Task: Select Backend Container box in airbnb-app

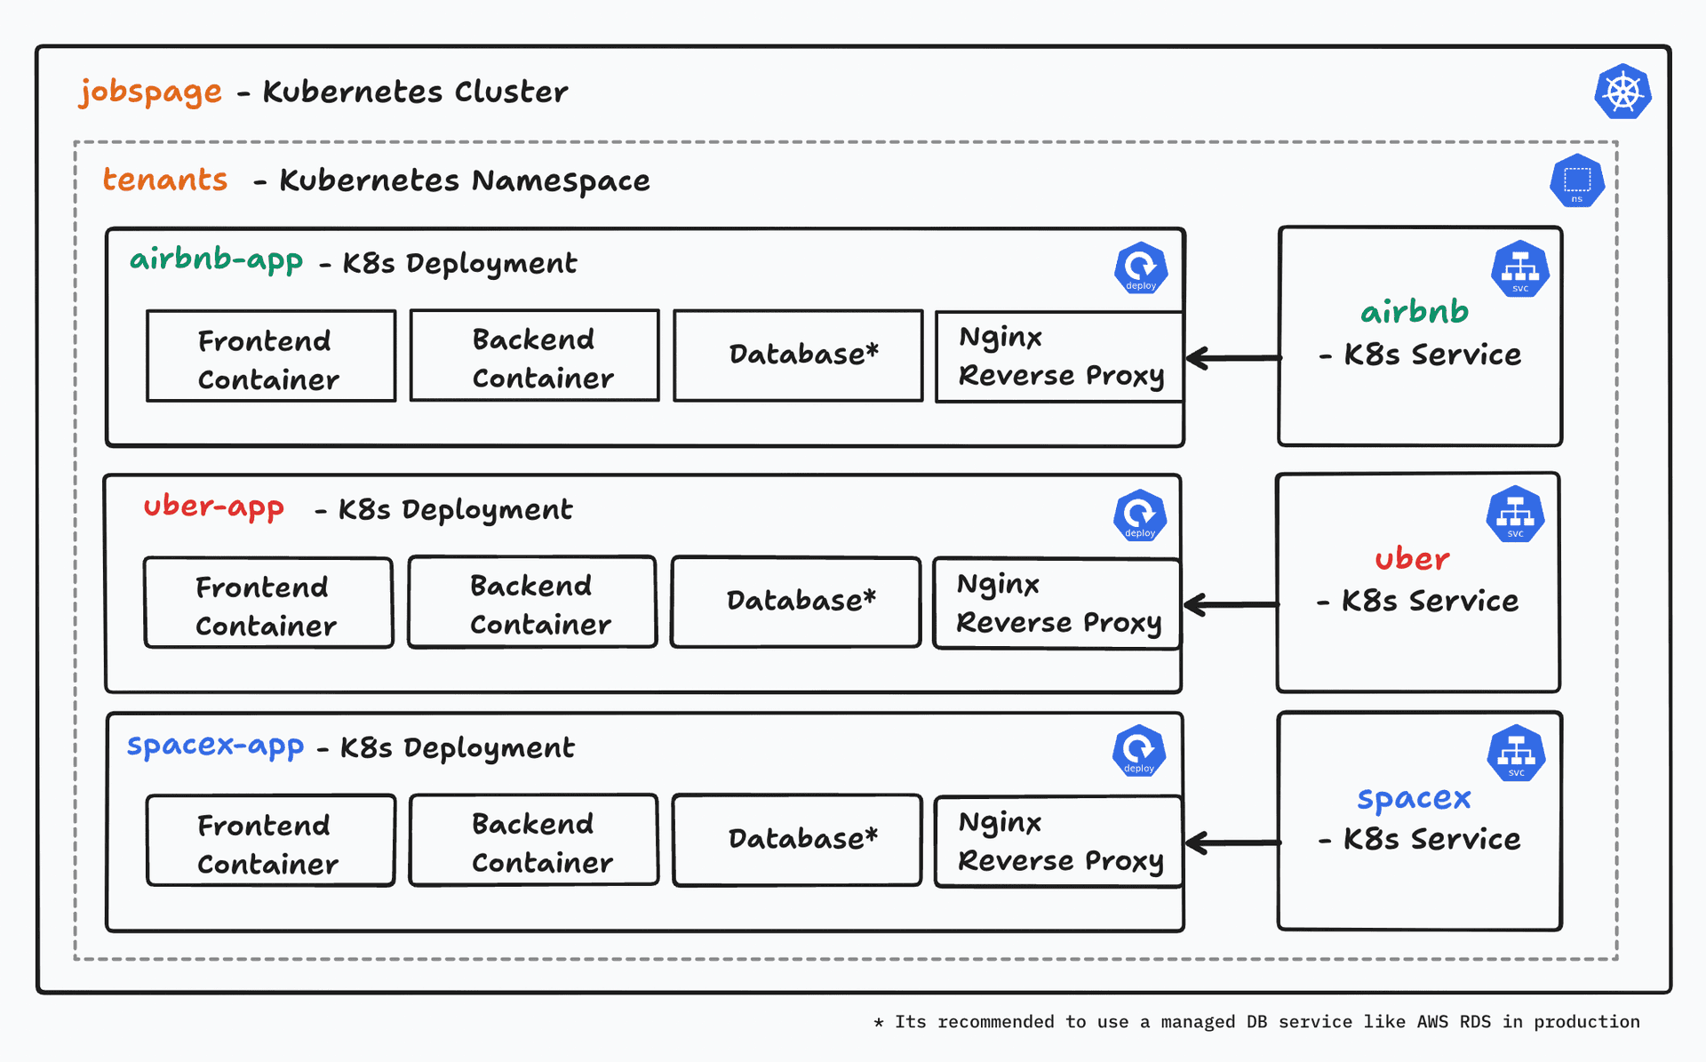Action: (x=535, y=355)
